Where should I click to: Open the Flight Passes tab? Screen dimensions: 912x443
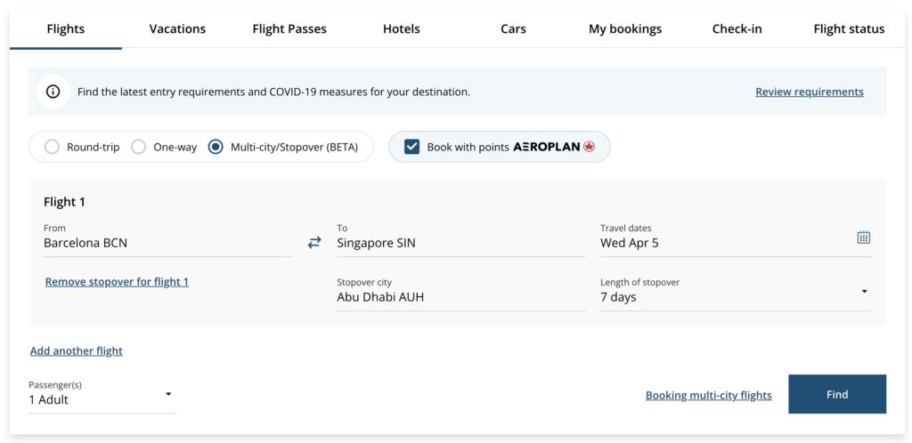tap(289, 28)
